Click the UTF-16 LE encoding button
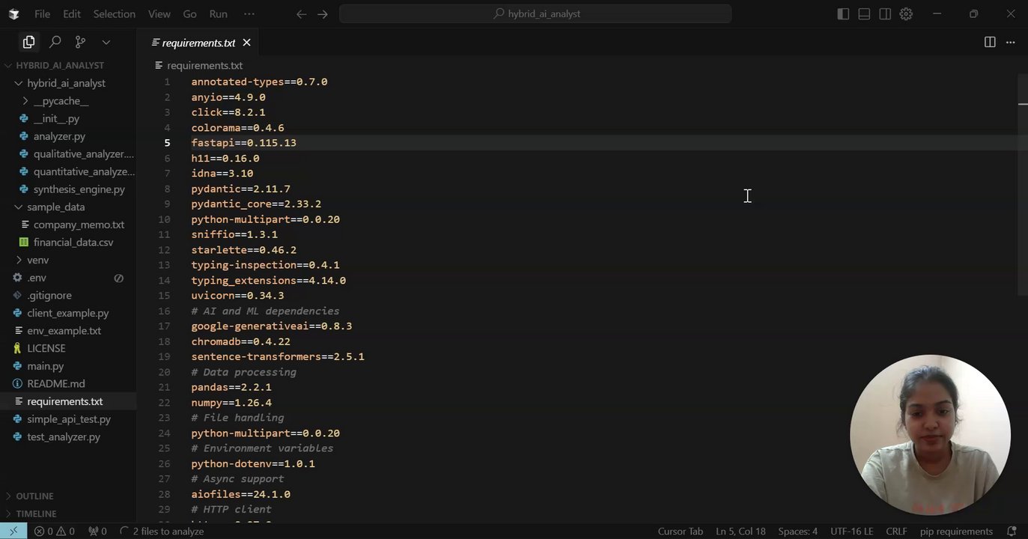This screenshot has height=539, width=1028. click(x=851, y=531)
